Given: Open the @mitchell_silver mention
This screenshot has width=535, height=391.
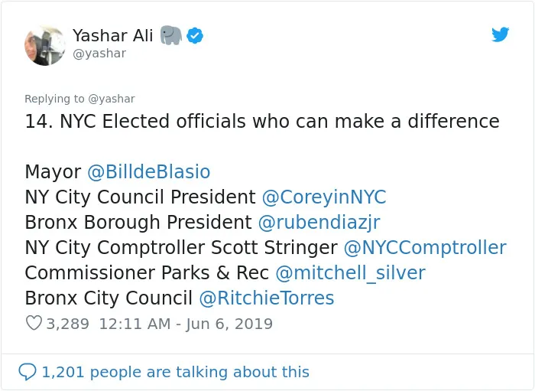Looking at the screenshot, I should (x=350, y=273).
